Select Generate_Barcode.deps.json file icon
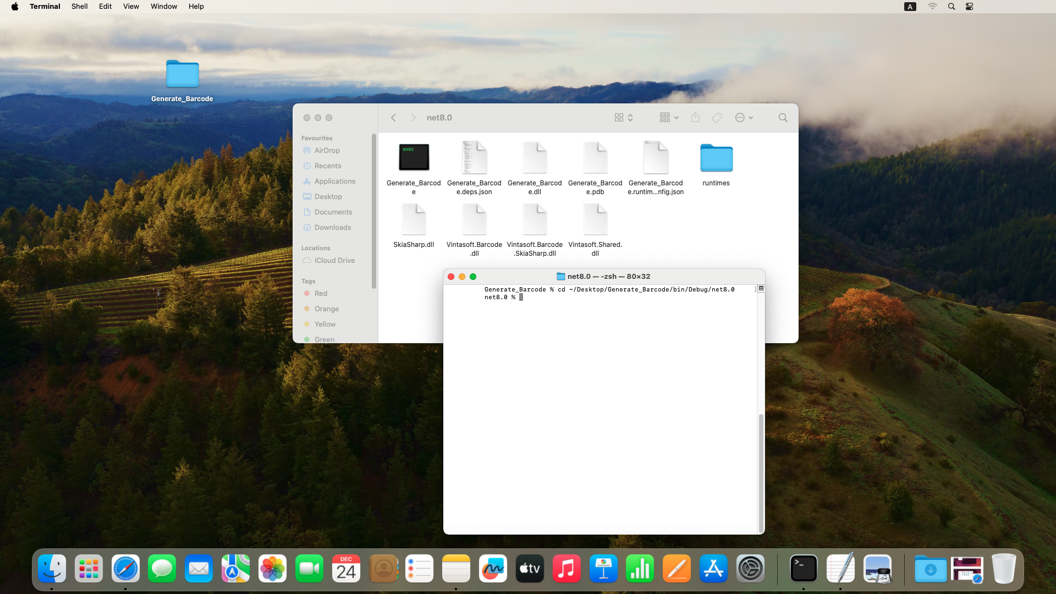1056x594 pixels. tap(474, 158)
